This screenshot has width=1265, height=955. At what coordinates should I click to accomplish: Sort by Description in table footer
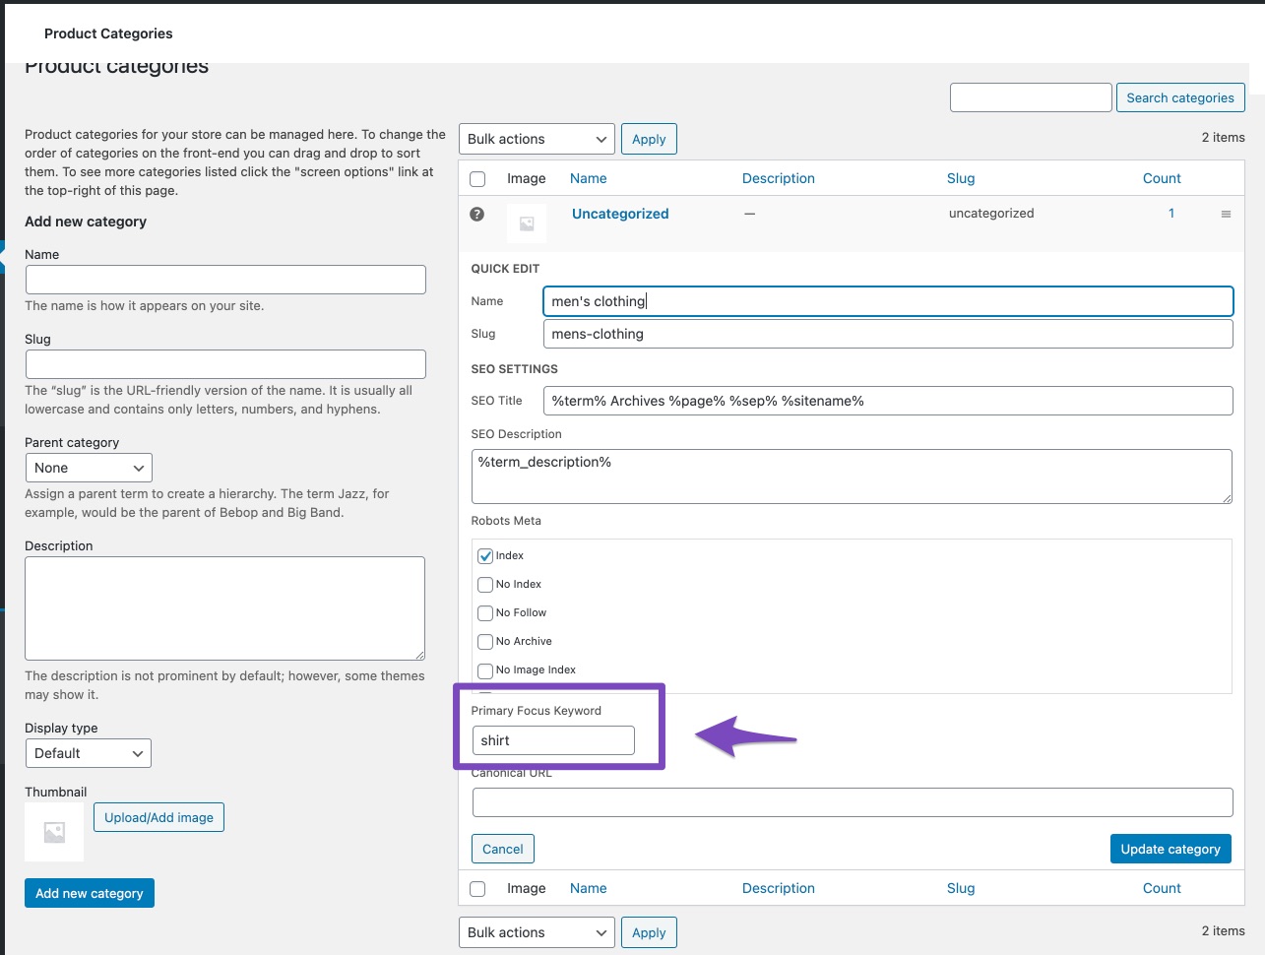(779, 888)
